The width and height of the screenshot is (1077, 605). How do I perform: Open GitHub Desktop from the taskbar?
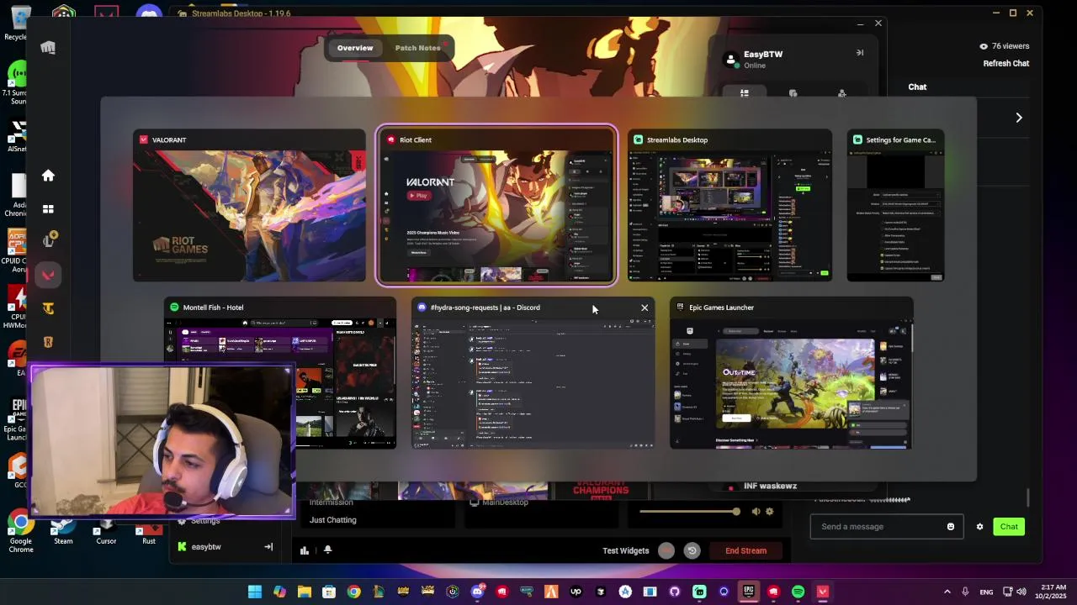point(674,592)
